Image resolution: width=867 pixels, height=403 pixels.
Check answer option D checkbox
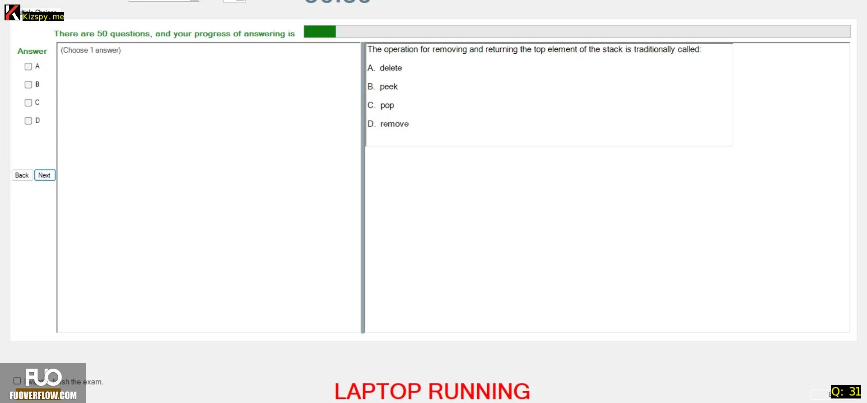pos(28,121)
